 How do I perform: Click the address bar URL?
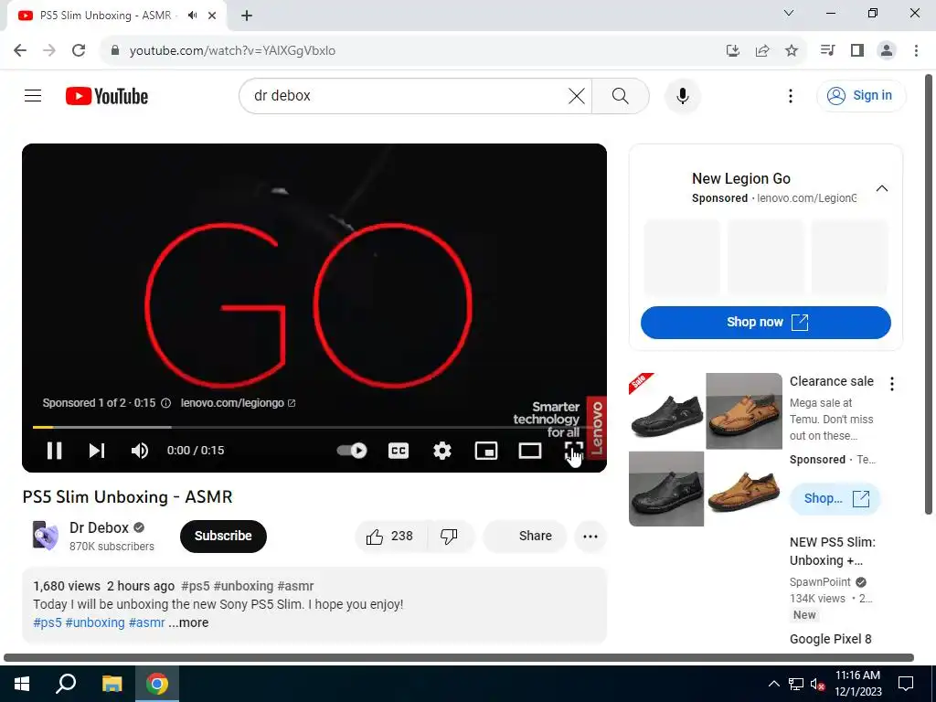(x=232, y=51)
